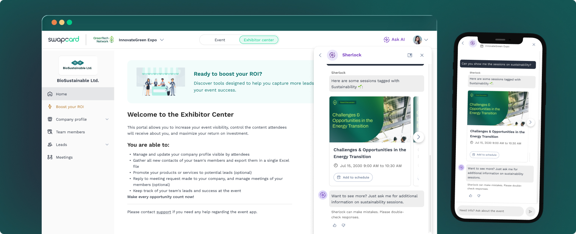This screenshot has height=234, width=576.
Task: Click the Challenges & Opportunities session title
Action: pos(370,153)
